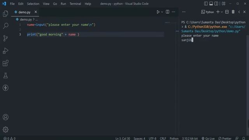The image size is (249, 140).
Task: Change encoding via UTF-8 indicator
Action: click(153, 138)
